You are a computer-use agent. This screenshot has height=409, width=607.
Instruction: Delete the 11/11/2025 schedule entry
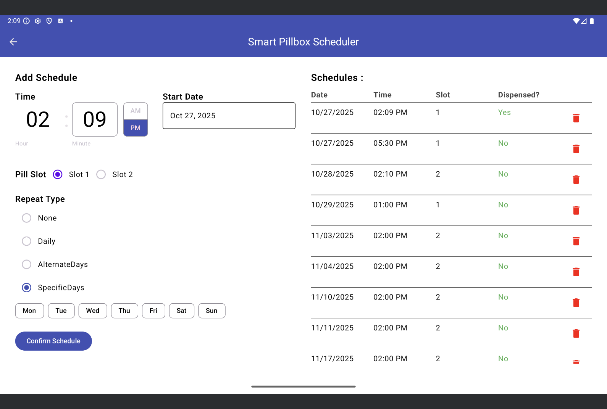click(x=576, y=333)
